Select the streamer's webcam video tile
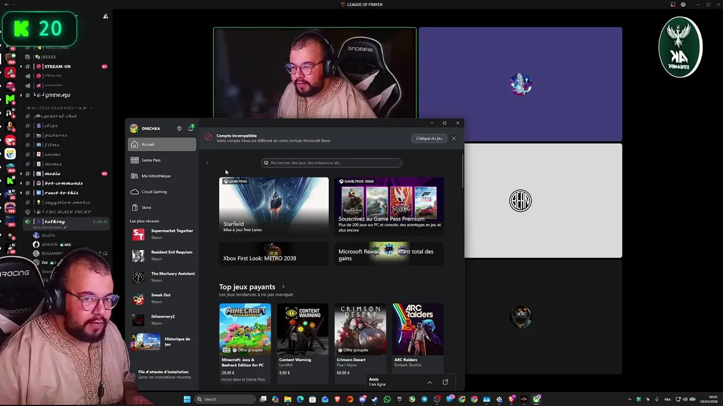723x406 pixels. (x=315, y=73)
